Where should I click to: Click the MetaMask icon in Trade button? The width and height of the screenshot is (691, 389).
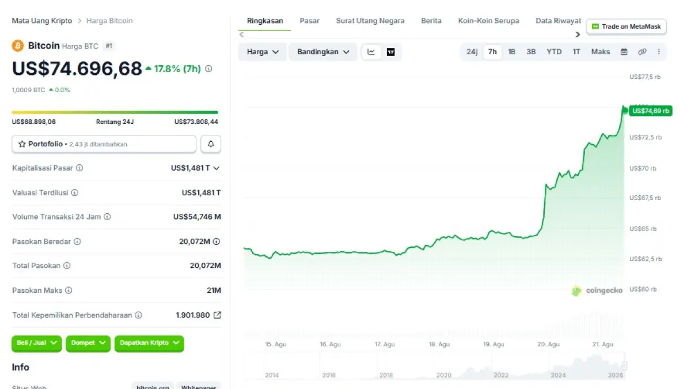[595, 27]
